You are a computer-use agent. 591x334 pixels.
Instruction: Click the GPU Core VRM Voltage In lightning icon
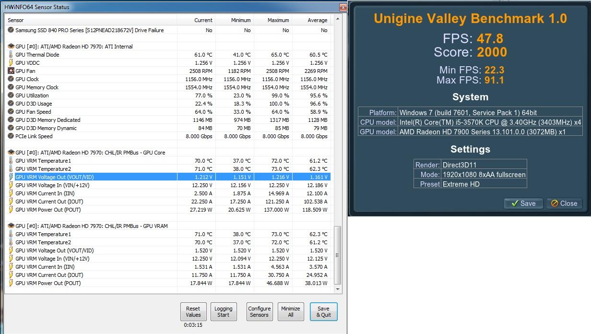pos(11,185)
